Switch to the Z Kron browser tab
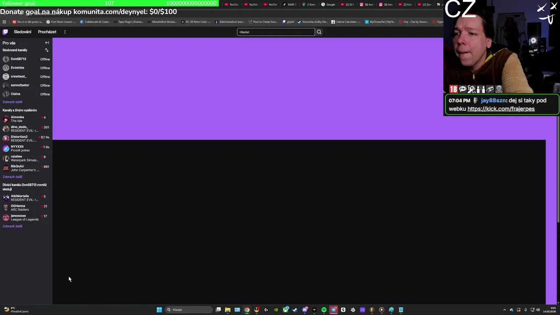The height and width of the screenshot is (315, 560). (x=309, y=4)
